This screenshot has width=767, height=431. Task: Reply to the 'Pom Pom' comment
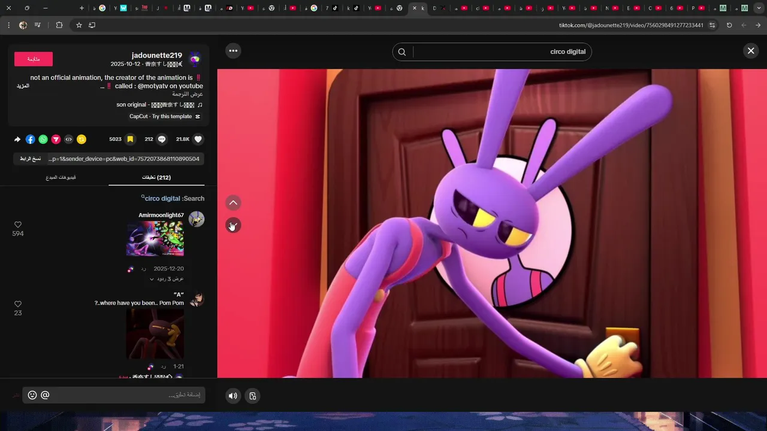click(163, 366)
